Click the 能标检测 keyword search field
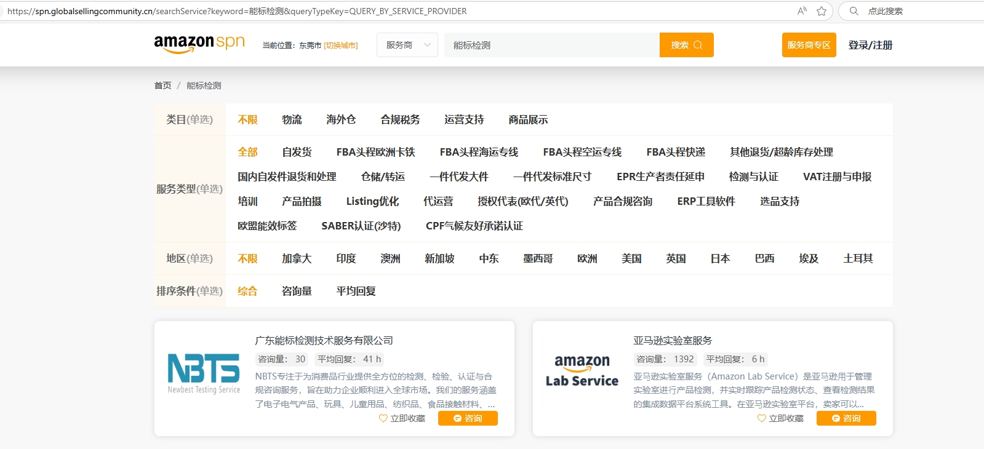The image size is (984, 449). point(551,45)
